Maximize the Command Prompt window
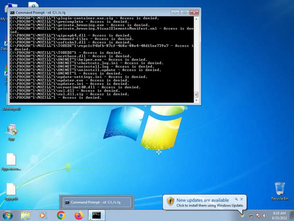This screenshot has height=221, width=294. point(185,13)
